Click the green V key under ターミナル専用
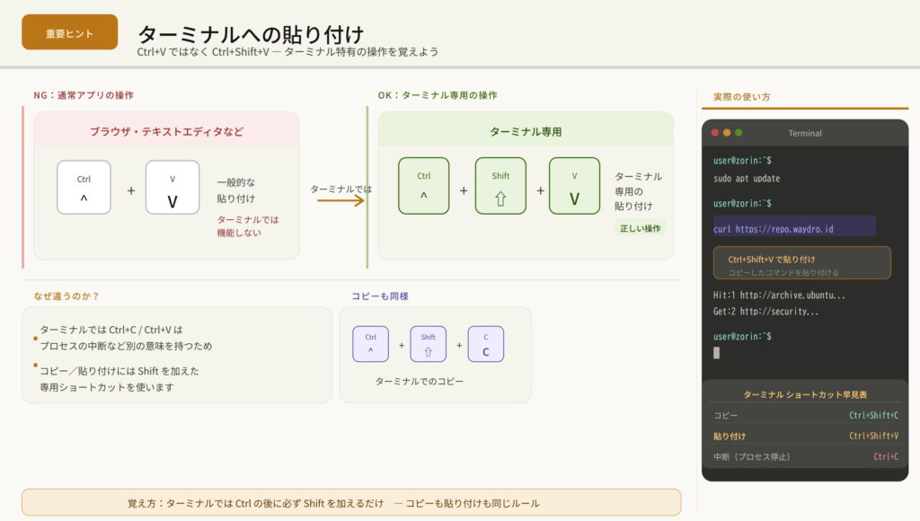The image size is (920, 521). pos(574,185)
